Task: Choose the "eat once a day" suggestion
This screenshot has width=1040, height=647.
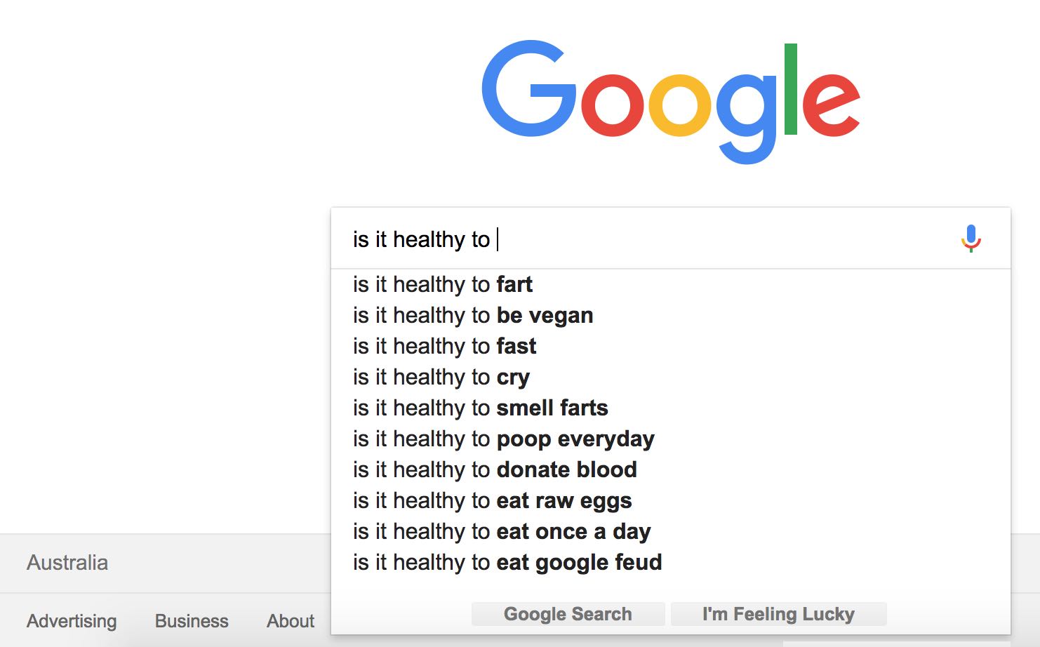Action: tap(502, 531)
